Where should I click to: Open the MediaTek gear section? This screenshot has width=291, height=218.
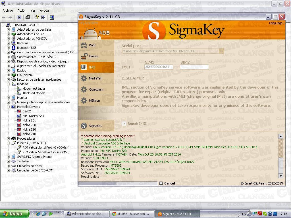click(96, 78)
